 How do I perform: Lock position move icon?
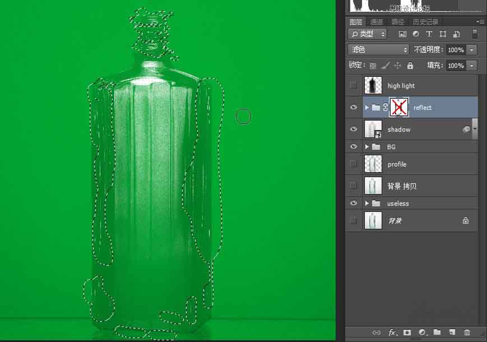pyautogui.click(x=397, y=66)
